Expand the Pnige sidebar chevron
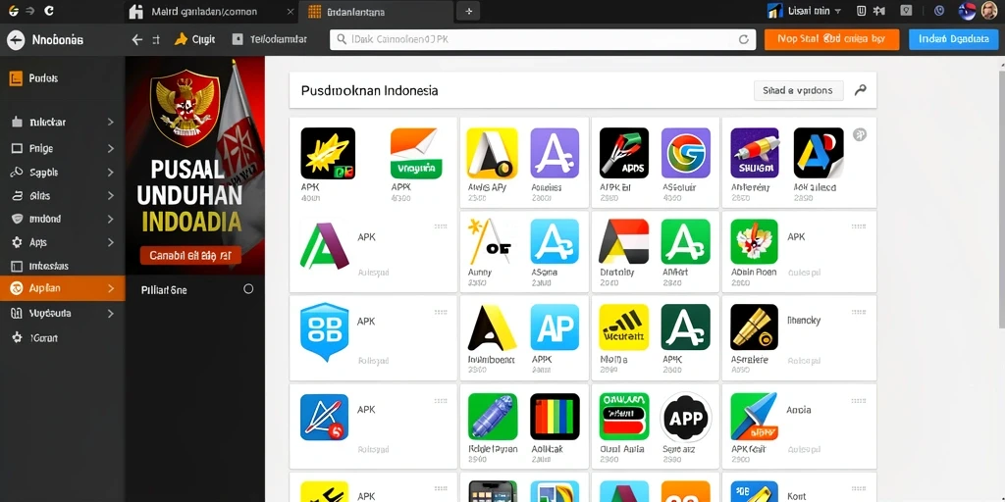Image resolution: width=1005 pixels, height=502 pixels. 111,149
